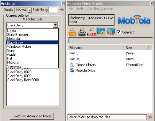
Task: Click the Mobiola logo
Action: point(134,20)
